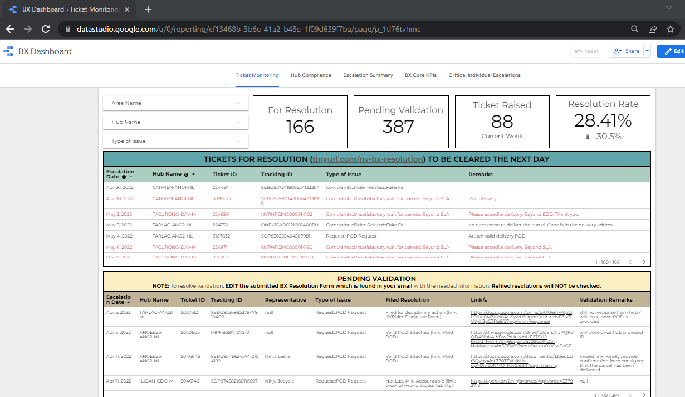Screen dimensions: 685x397
Task: Open browser zoom magnifier icon
Action: (x=635, y=29)
